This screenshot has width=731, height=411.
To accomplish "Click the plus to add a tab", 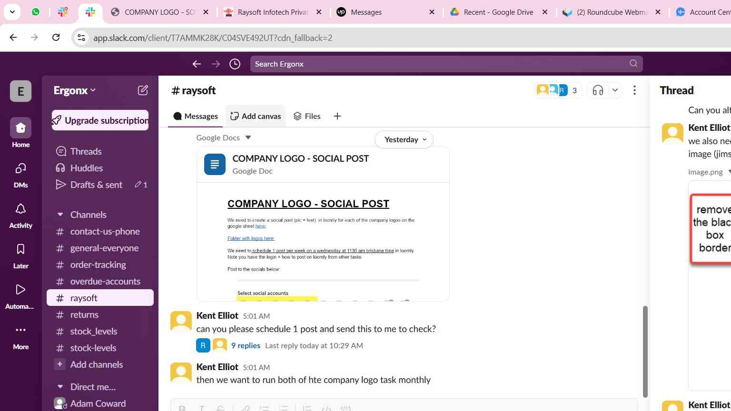I will (337, 116).
